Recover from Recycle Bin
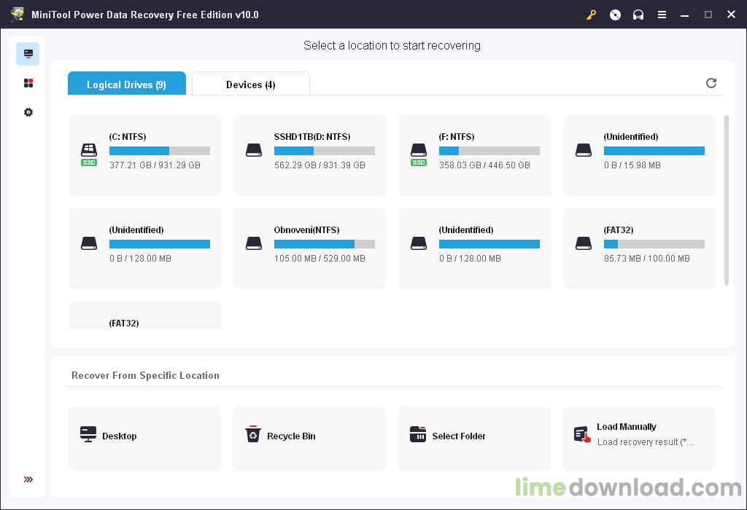 309,437
